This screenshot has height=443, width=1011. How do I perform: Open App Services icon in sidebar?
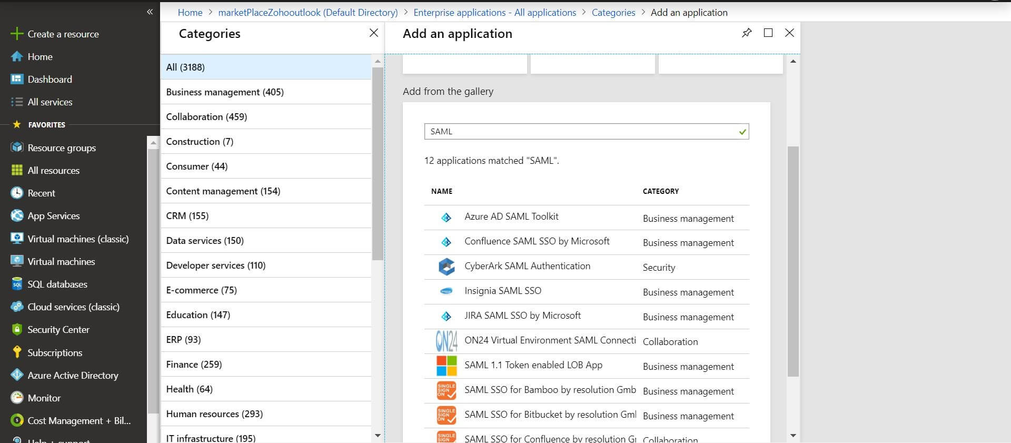pos(17,215)
